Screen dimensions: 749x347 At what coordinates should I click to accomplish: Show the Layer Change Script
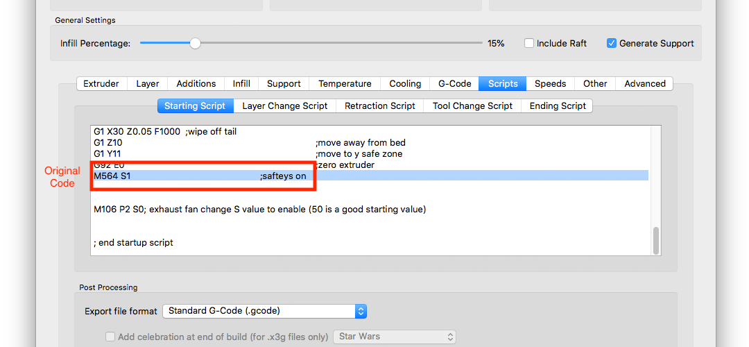click(285, 105)
